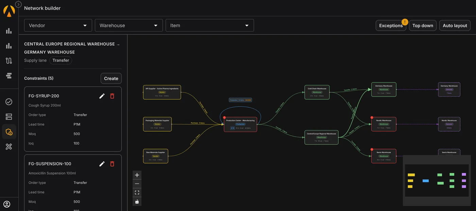Select the Central Europe Regional Warehouse node
476x211 pixels.
tap(322, 137)
